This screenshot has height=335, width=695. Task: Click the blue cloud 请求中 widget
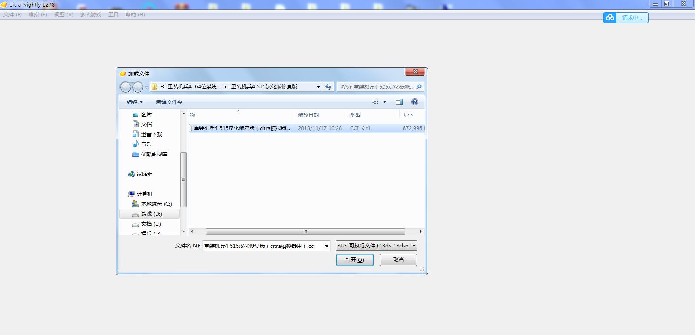pyautogui.click(x=625, y=17)
